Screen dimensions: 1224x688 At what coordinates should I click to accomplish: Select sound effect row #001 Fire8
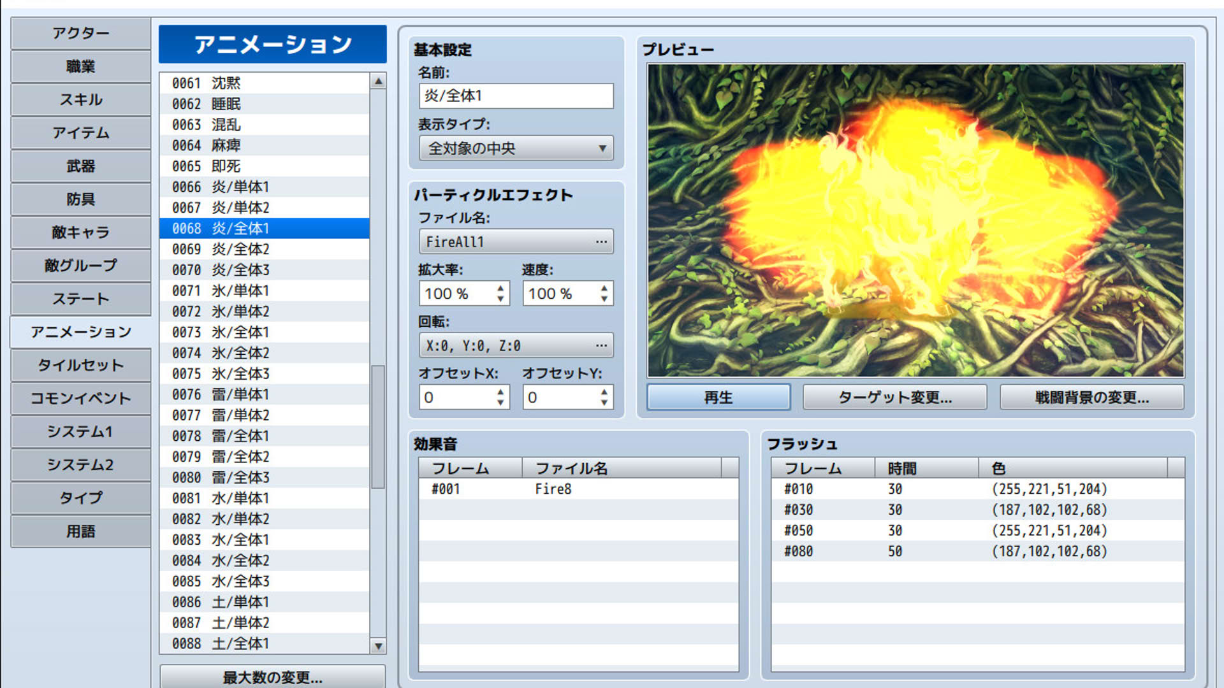click(x=578, y=489)
